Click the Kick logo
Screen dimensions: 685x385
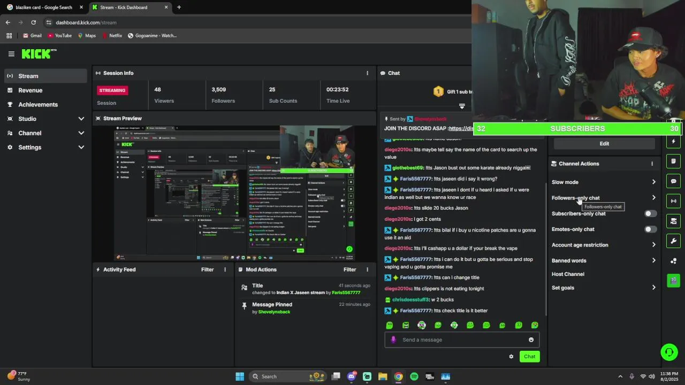pyautogui.click(x=39, y=53)
